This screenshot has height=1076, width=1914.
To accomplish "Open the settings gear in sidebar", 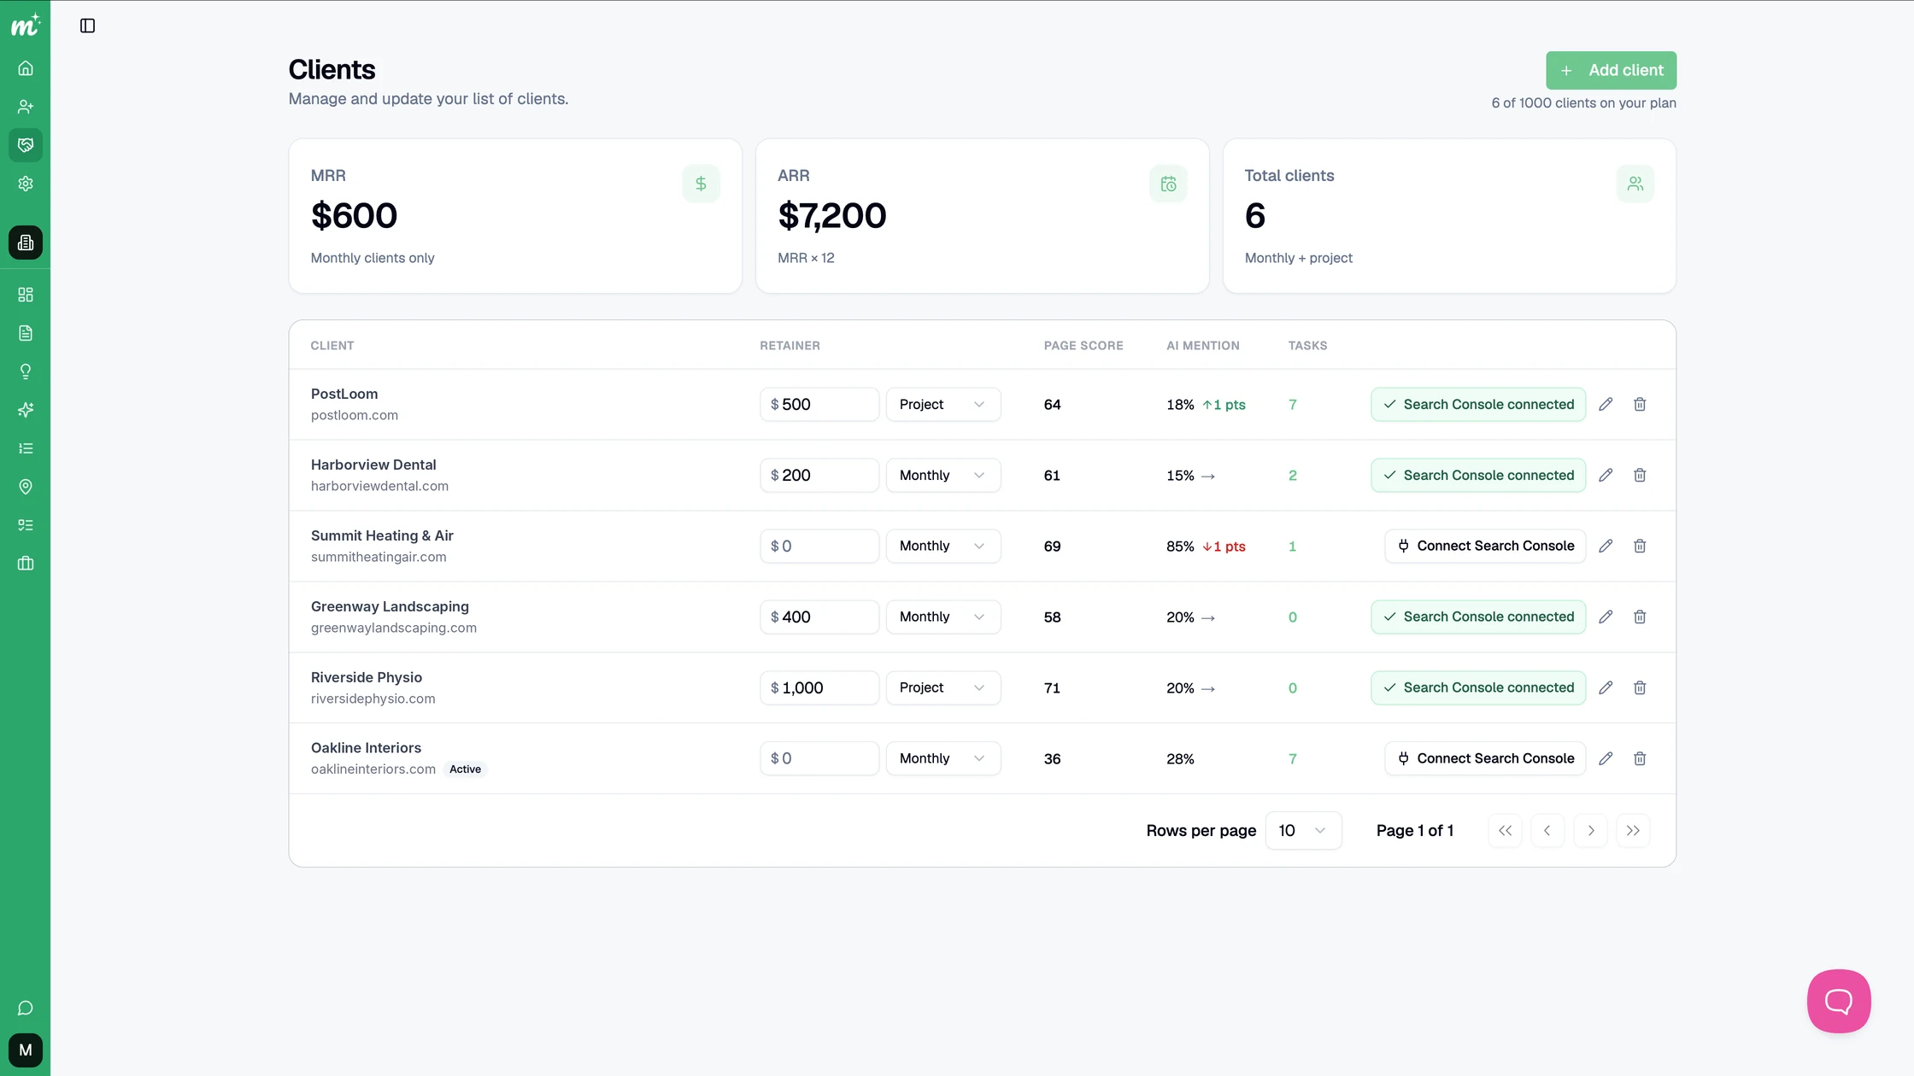I will [26, 184].
